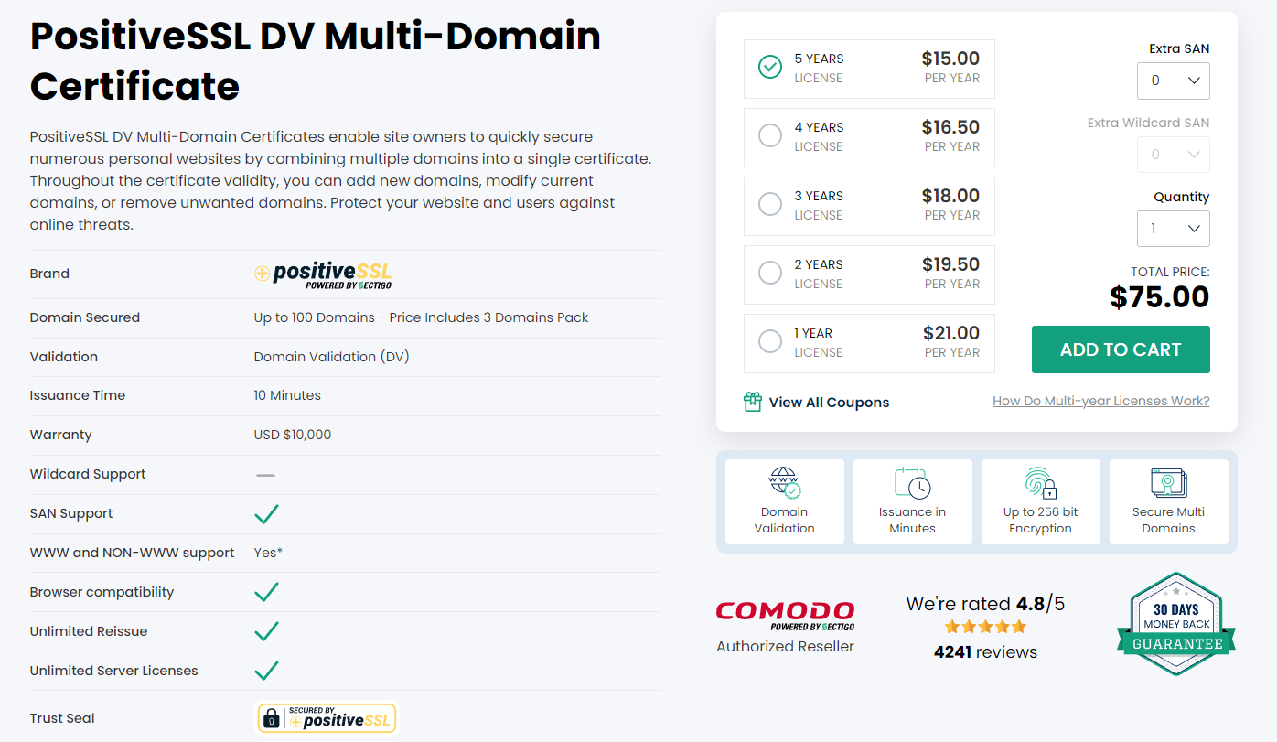Click the Browser compatibility green checkmark

[266, 592]
